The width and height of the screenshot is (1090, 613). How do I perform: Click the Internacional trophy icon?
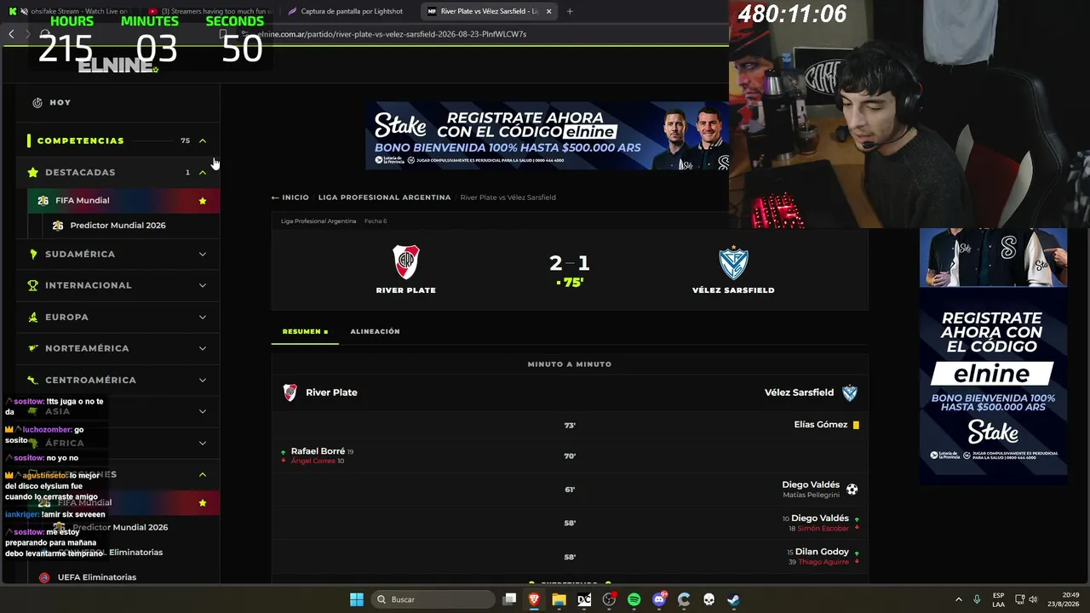pyautogui.click(x=32, y=285)
